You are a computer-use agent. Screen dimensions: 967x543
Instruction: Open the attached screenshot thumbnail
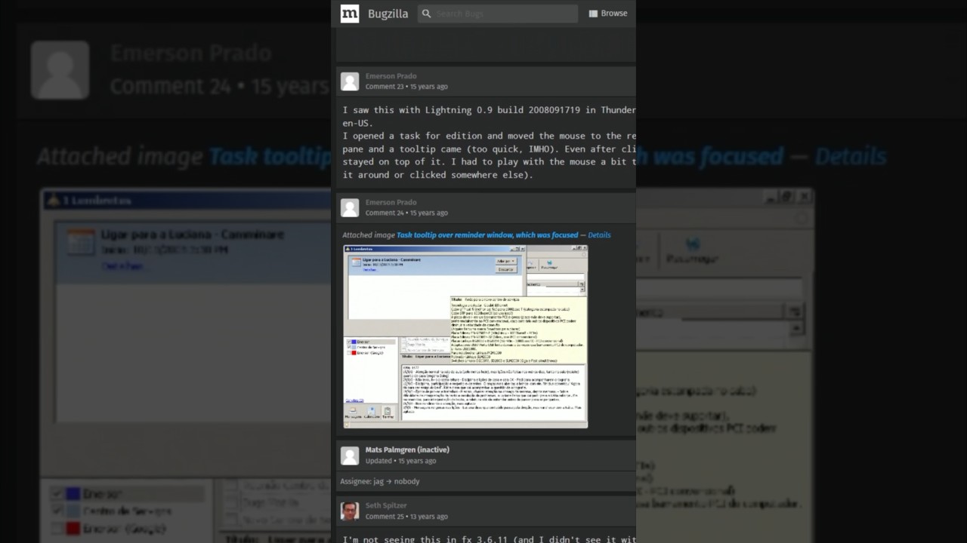point(465,336)
